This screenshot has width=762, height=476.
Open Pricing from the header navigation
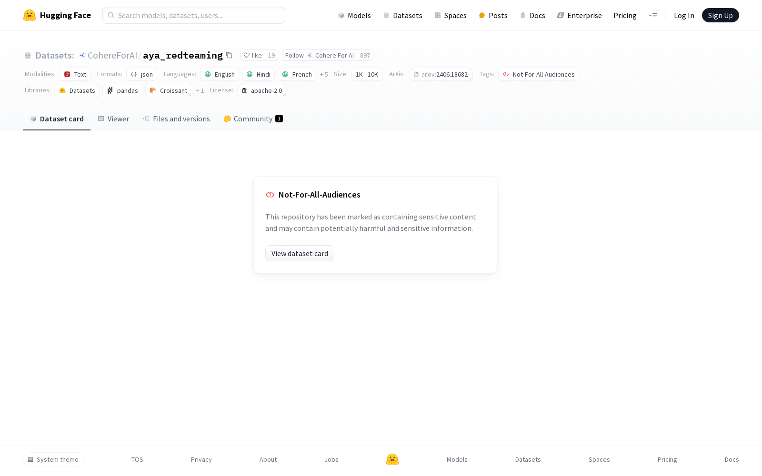(625, 15)
